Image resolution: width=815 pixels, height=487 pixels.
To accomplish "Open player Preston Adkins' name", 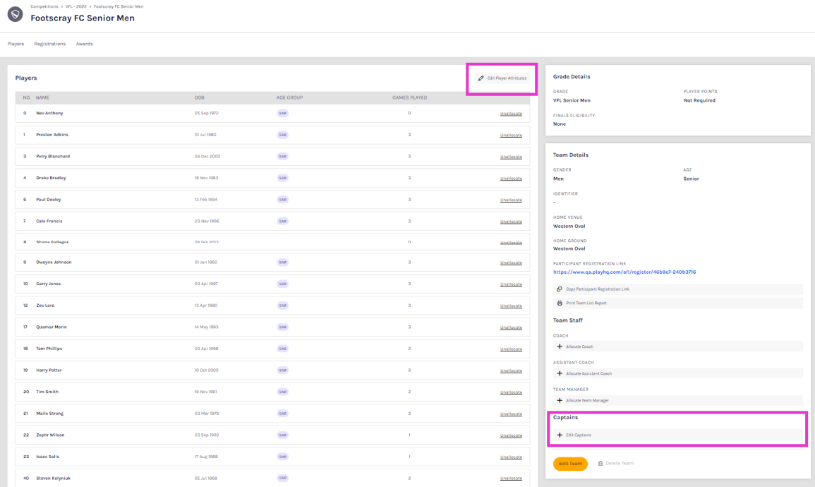I will (52, 135).
